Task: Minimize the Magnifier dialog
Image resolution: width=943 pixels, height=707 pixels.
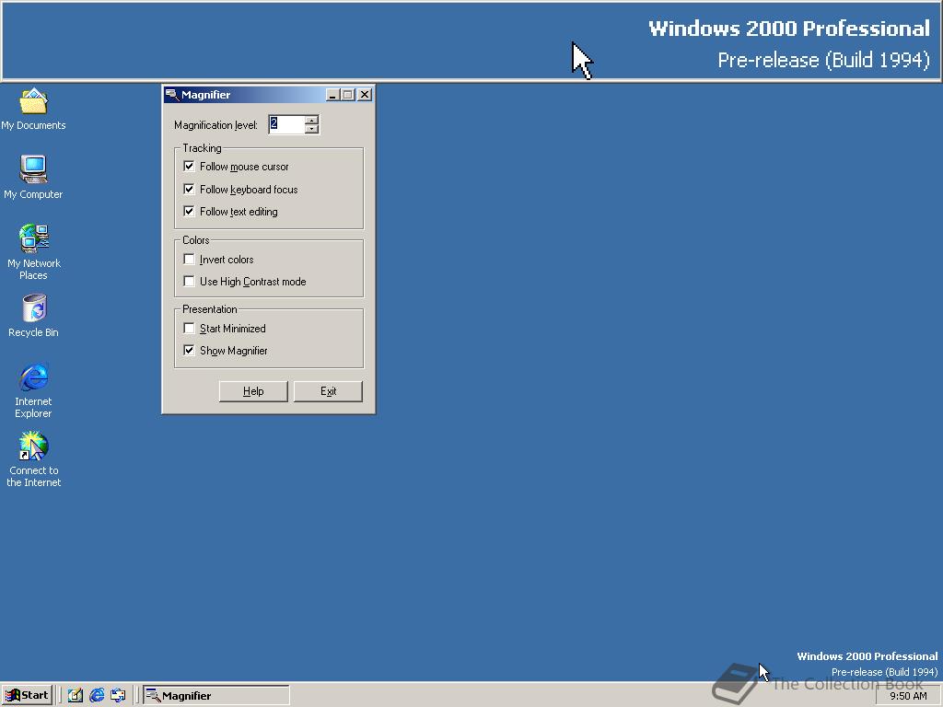Action: 332,95
